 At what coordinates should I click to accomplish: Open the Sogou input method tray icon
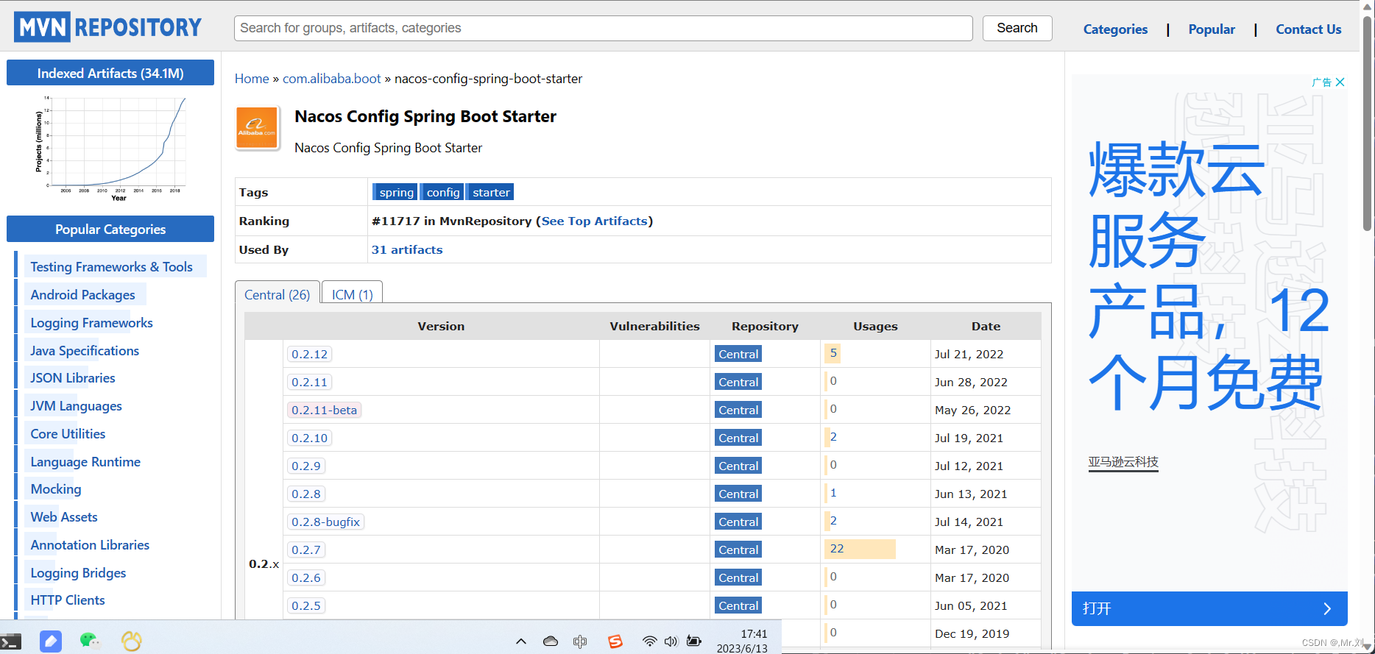pos(615,641)
